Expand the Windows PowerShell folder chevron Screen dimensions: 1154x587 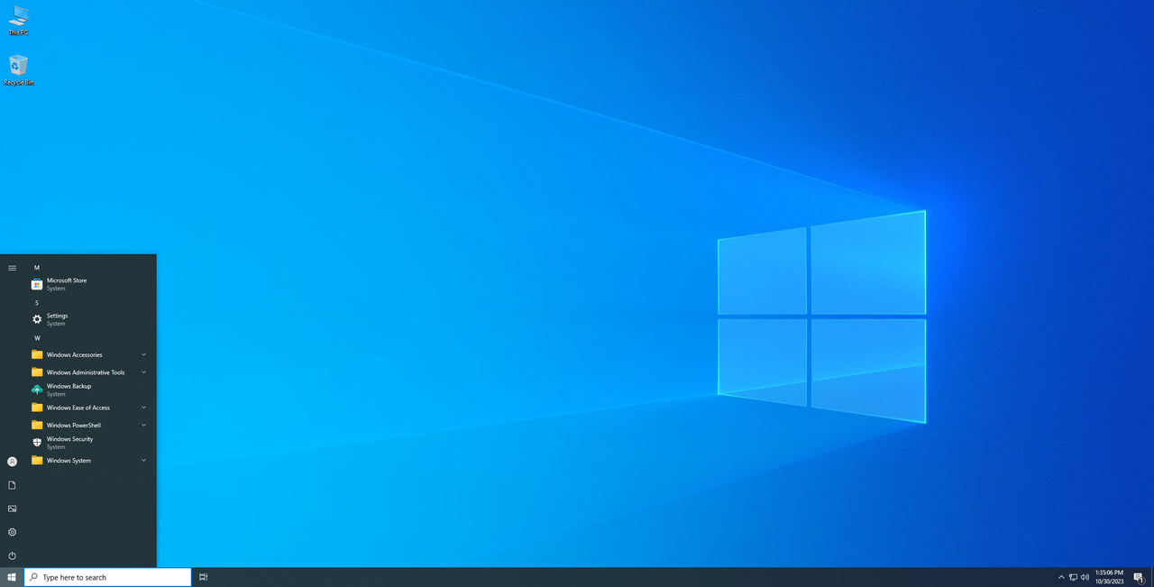[x=143, y=425]
